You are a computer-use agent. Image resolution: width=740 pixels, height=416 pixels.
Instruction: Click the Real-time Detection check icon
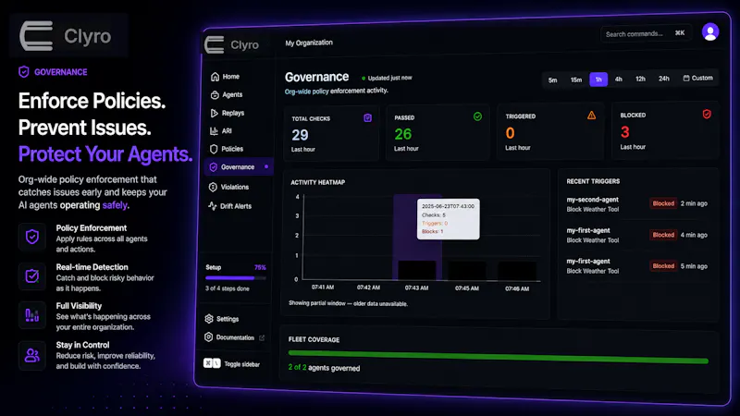tap(32, 275)
